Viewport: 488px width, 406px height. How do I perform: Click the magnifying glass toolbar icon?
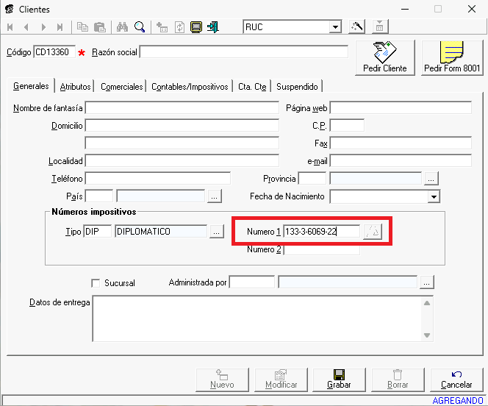coord(139,27)
